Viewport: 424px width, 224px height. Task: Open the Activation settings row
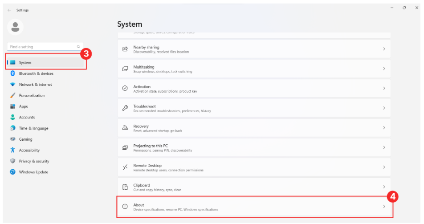[254, 88]
